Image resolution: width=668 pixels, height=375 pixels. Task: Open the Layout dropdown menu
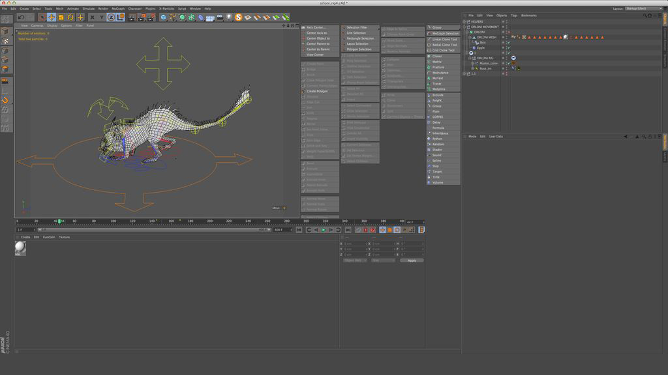point(643,8)
